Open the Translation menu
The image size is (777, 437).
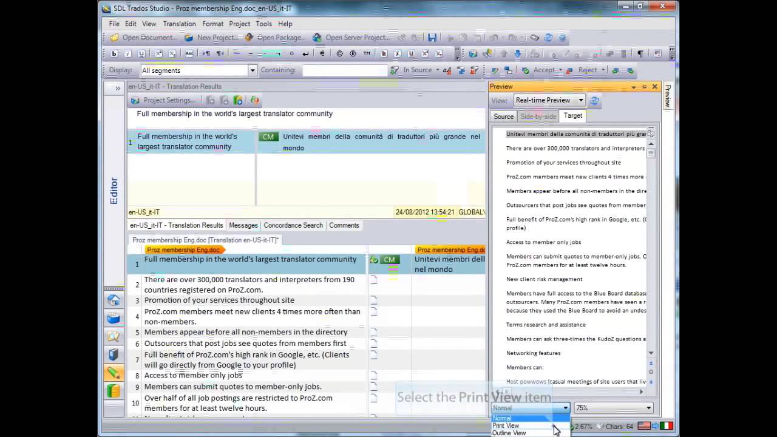(179, 24)
